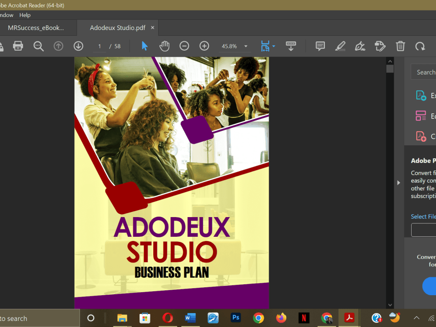This screenshot has width=436, height=327.
Task: Zoom in with the plus icon
Action: (204, 46)
